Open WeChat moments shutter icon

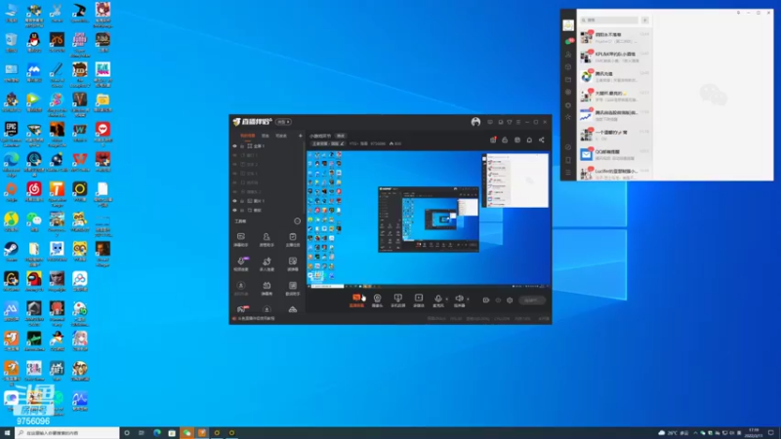[568, 92]
